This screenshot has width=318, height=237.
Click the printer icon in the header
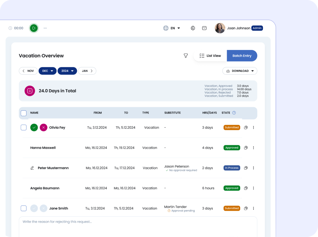click(x=193, y=28)
